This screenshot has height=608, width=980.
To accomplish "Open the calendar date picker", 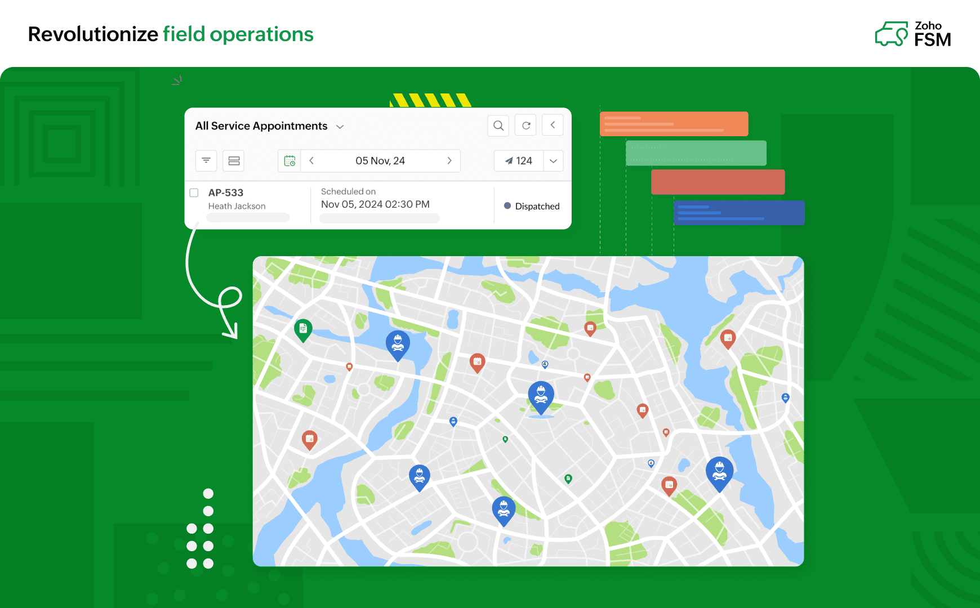I will (x=289, y=160).
